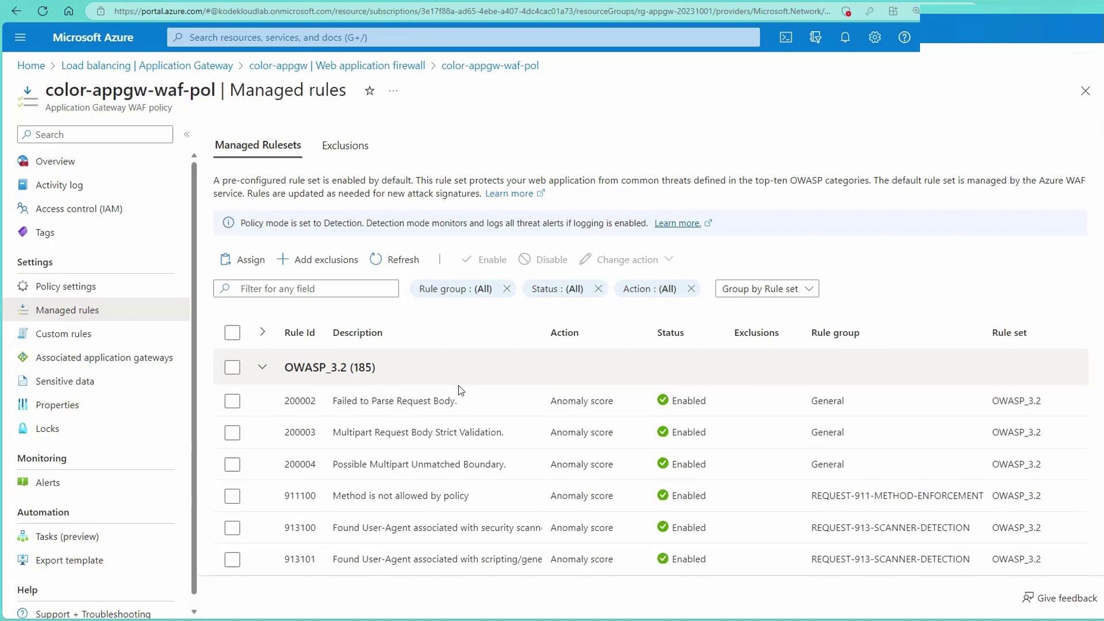The width and height of the screenshot is (1104, 621).
Task: Open the Learn more link about Detection mode
Action: point(677,223)
